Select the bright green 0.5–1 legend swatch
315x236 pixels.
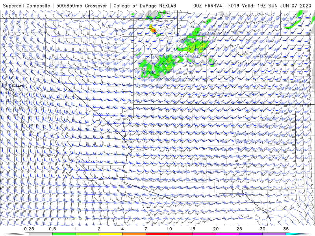(x=64, y=234)
